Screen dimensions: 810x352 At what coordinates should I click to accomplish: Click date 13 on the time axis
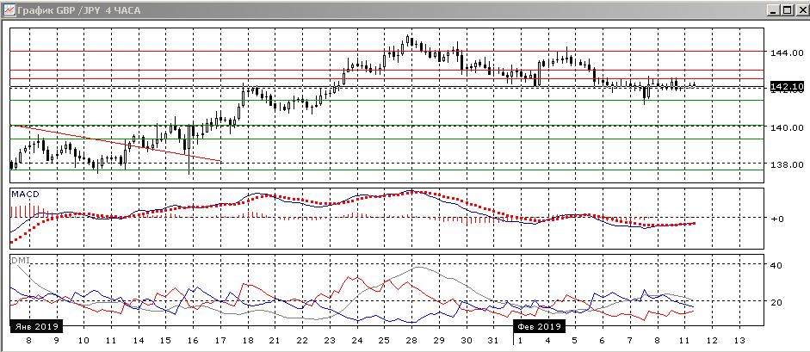click(x=742, y=342)
